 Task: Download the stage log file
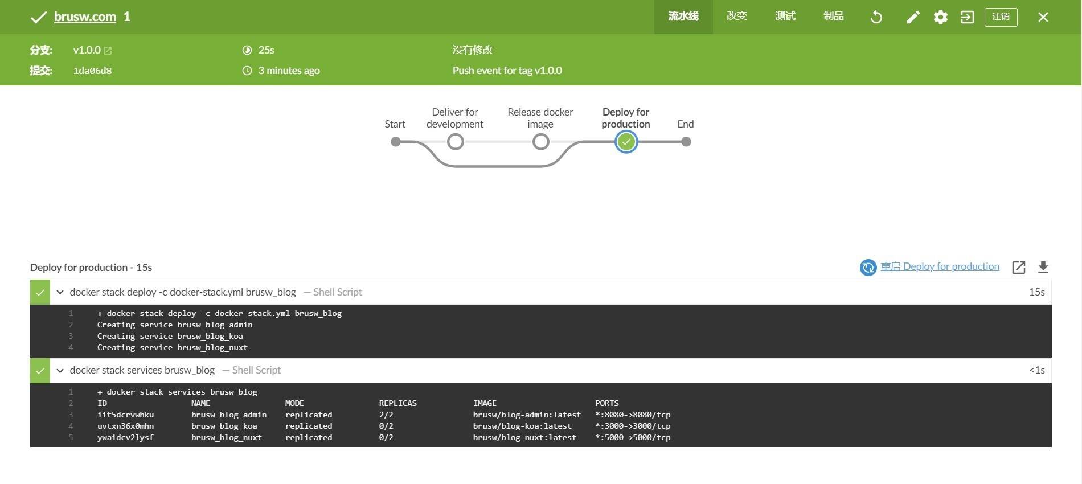coord(1043,267)
